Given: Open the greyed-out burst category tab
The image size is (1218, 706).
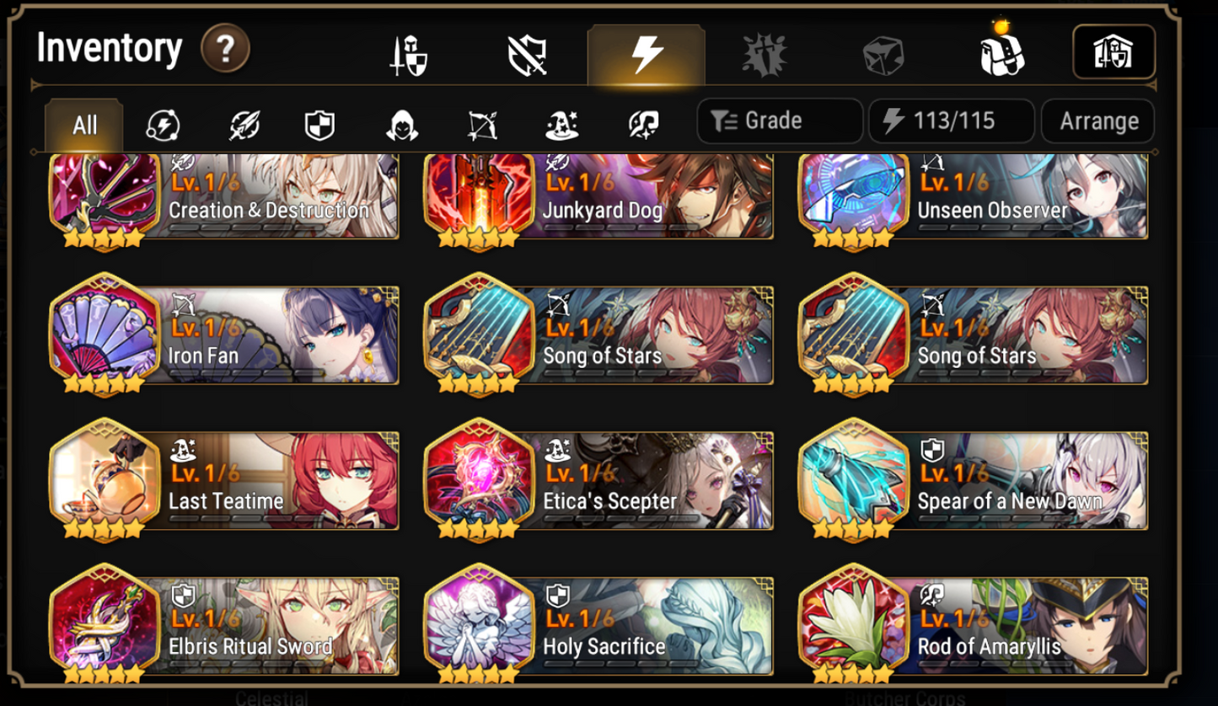Looking at the screenshot, I should (x=764, y=56).
